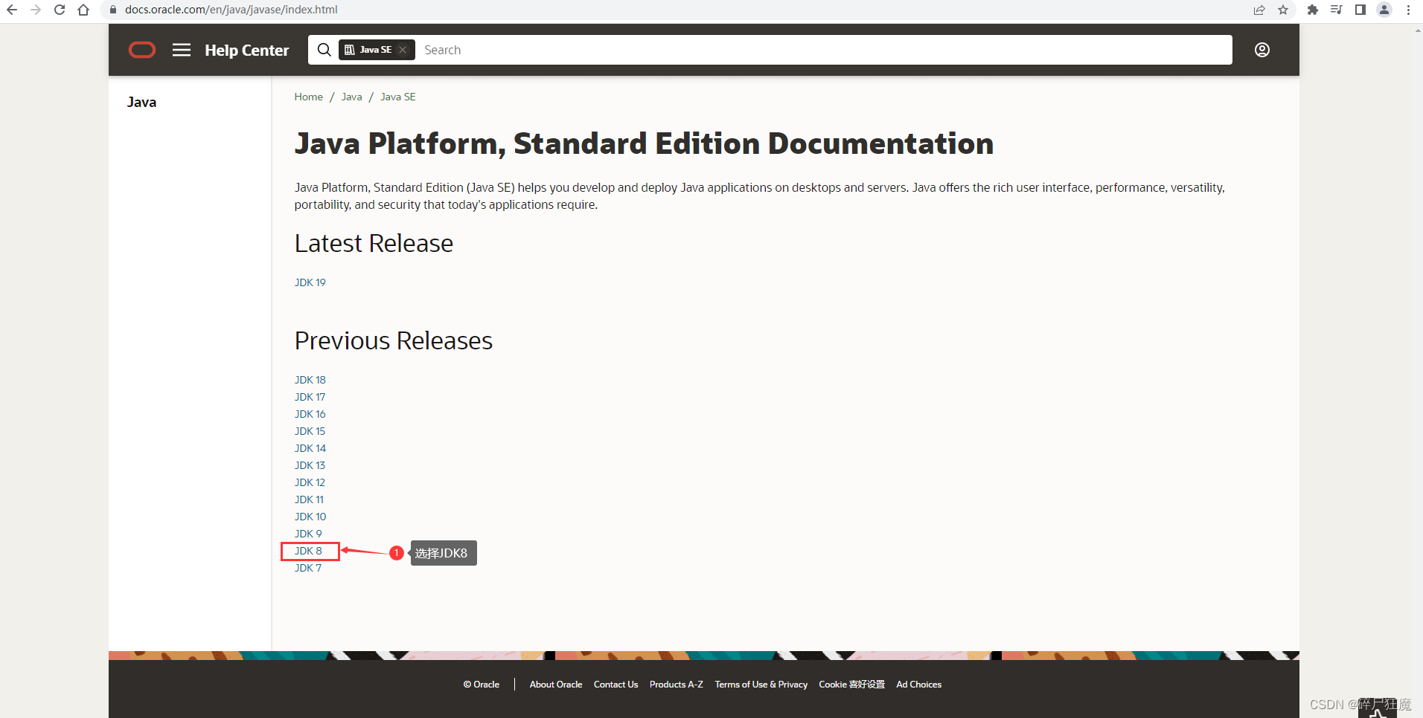
Task: Open Contact Us in the footer
Action: click(x=615, y=685)
